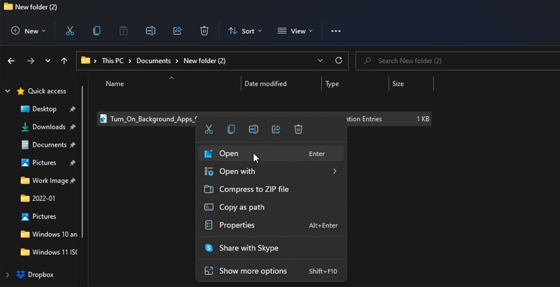Click the Share icon in the top toolbar

178,31
